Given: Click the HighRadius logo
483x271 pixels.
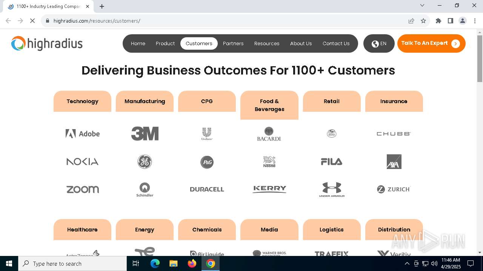Looking at the screenshot, I should pyautogui.click(x=47, y=44).
